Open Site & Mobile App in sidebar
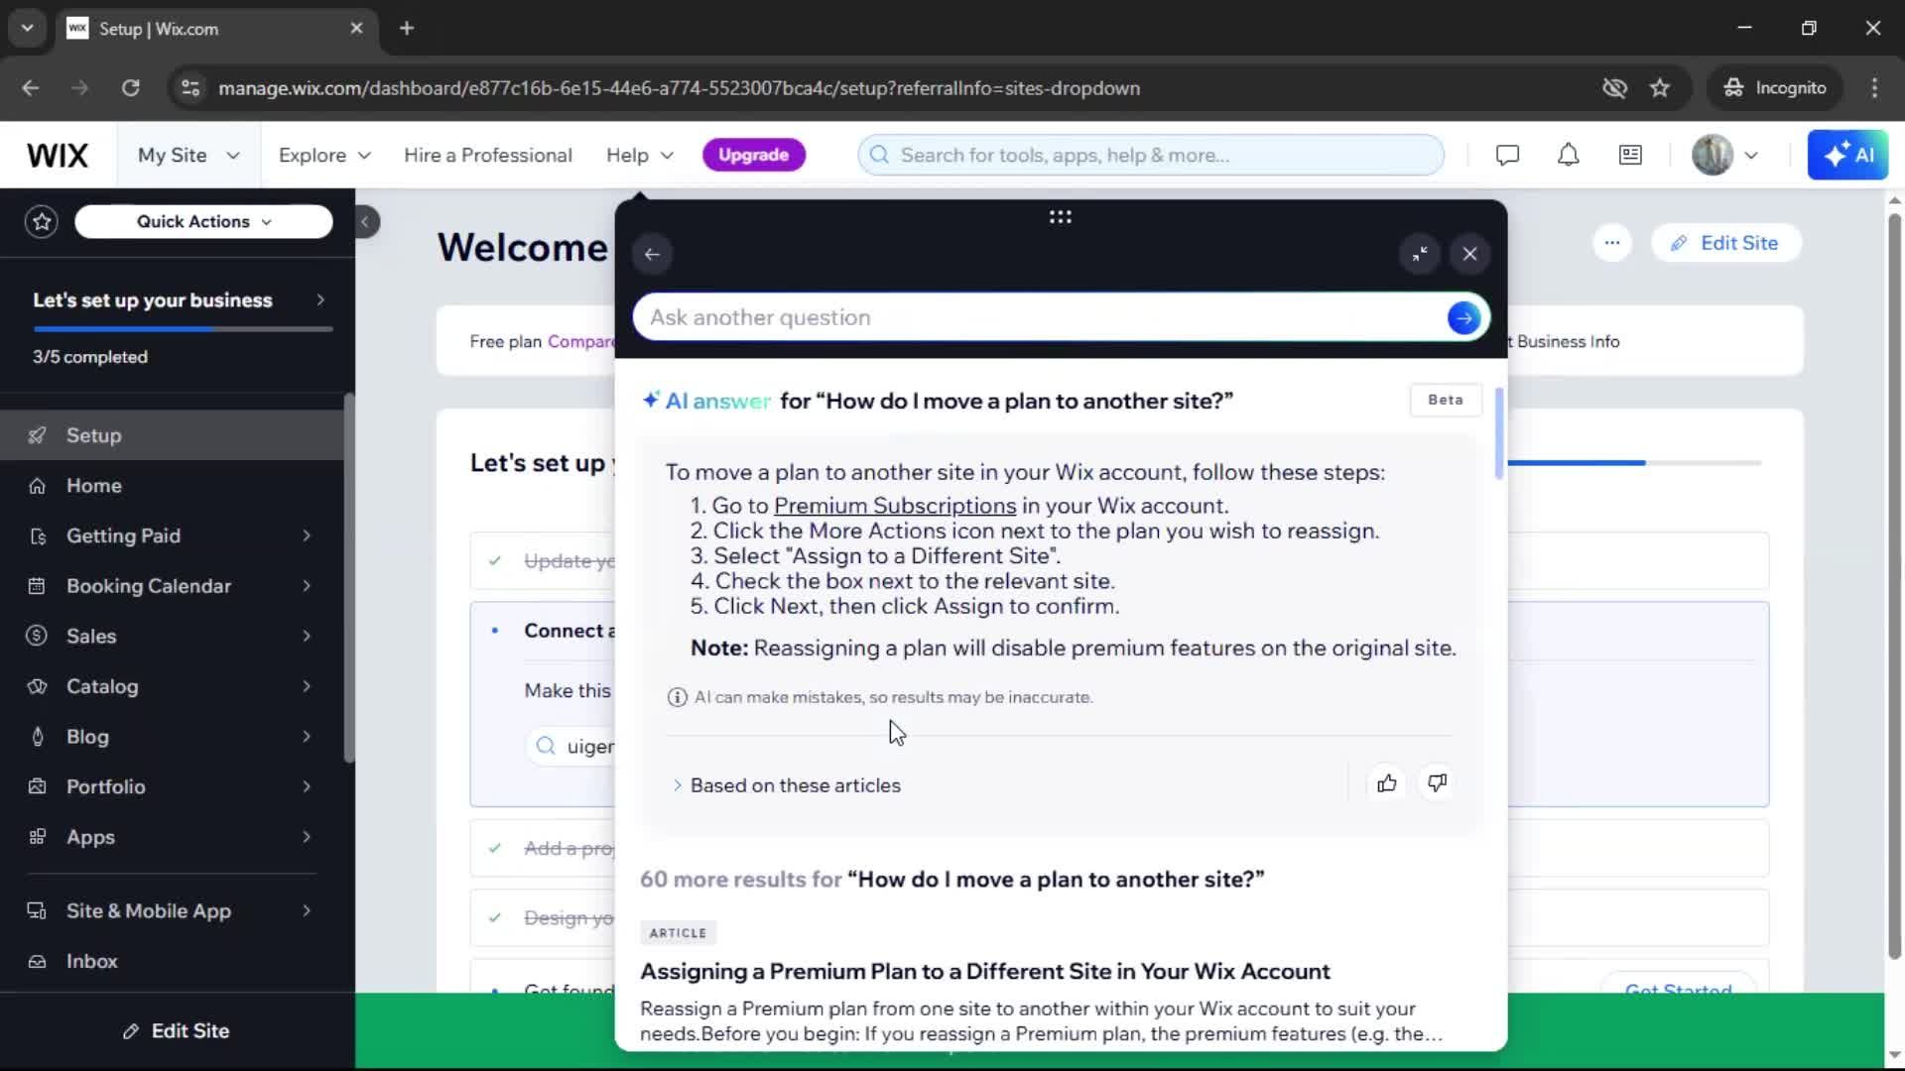Image resolution: width=1905 pixels, height=1071 pixels. click(x=172, y=911)
